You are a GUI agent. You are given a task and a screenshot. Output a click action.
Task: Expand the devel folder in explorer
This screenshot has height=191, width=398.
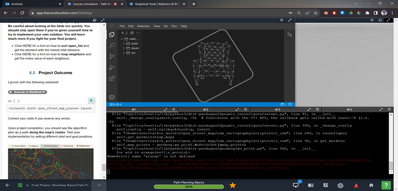[x=134, y=48]
